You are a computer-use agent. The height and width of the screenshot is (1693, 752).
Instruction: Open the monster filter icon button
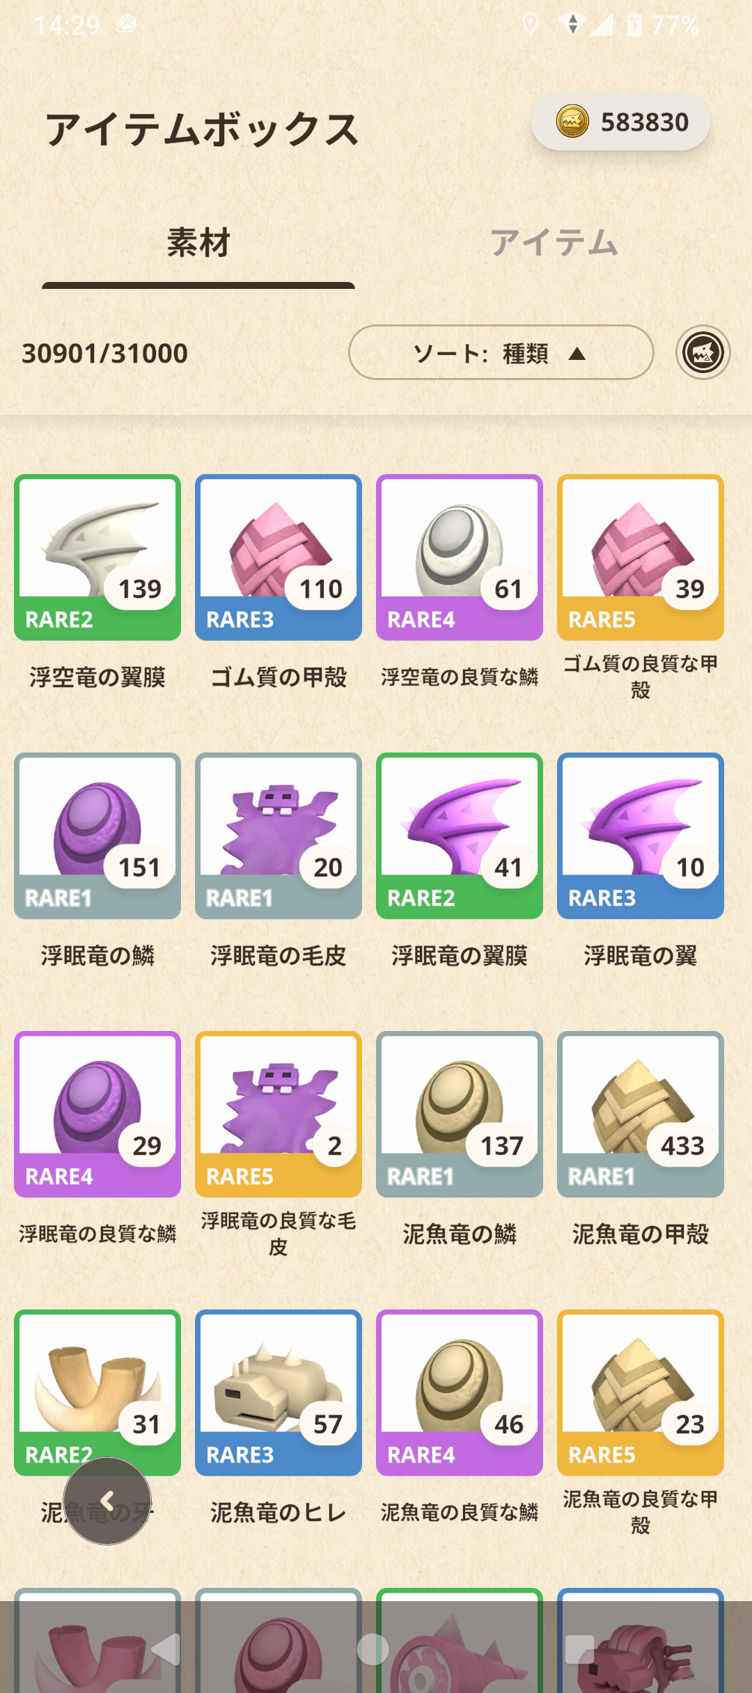point(703,352)
